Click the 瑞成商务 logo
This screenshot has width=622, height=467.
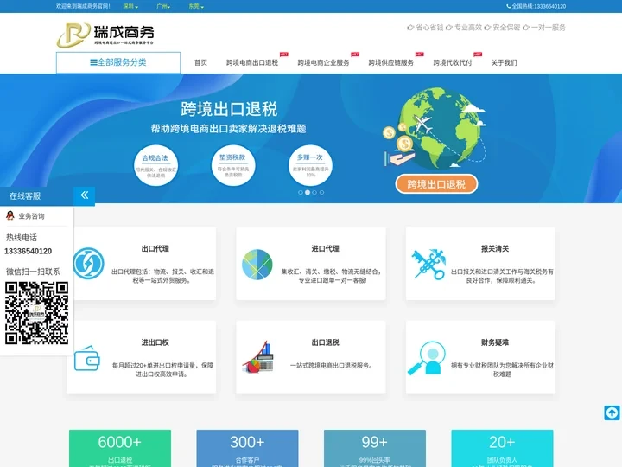click(x=105, y=35)
